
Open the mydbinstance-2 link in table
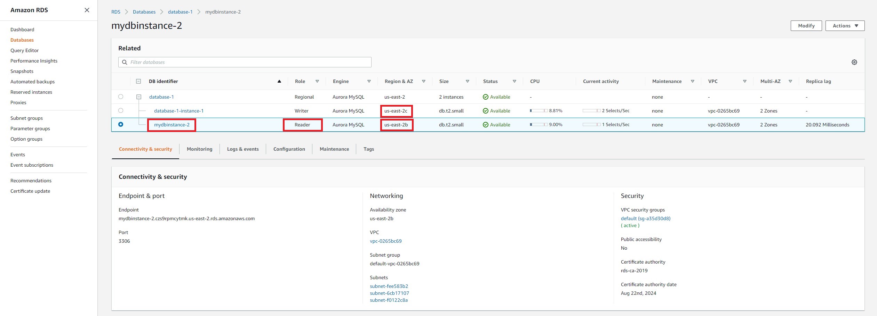point(172,125)
